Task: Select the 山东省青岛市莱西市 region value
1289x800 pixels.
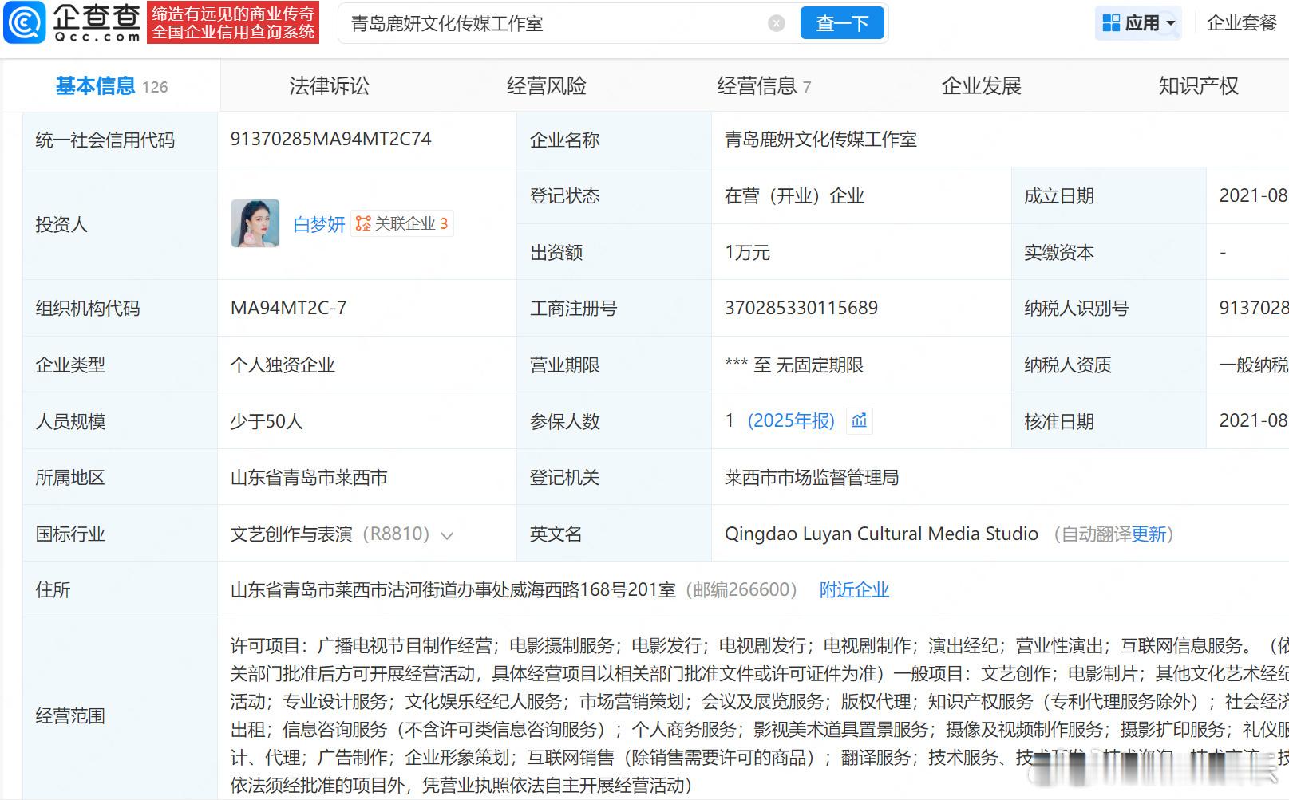Action: point(309,477)
